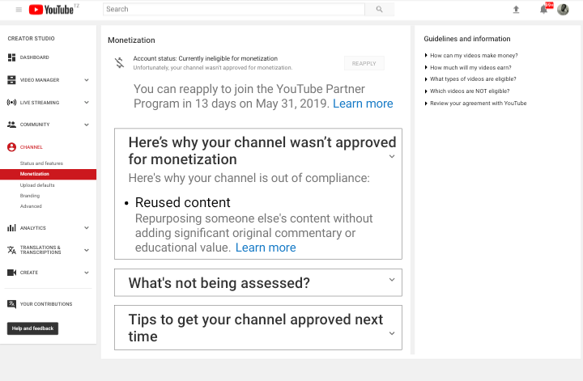Go to Dashboard label
The height and width of the screenshot is (381, 583).
click(x=35, y=57)
